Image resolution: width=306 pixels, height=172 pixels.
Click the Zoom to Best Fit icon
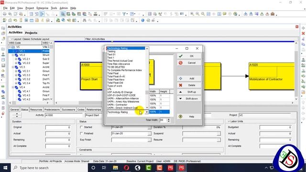coord(203,14)
